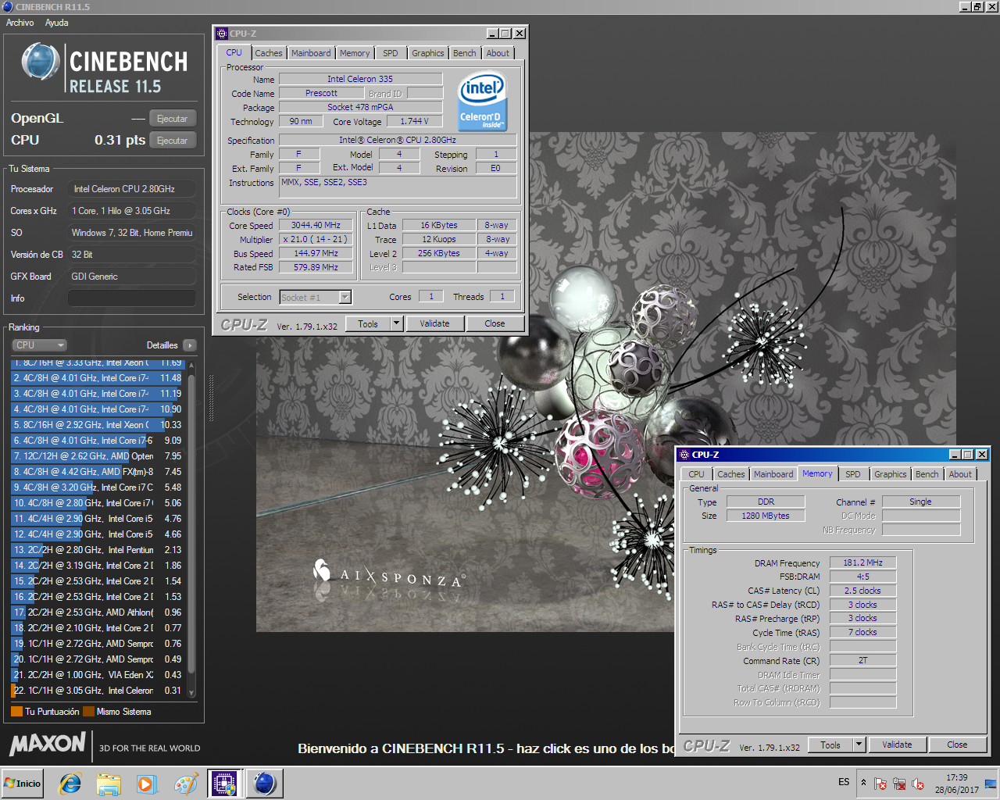Switch to Mainboard tab in Memory CPU-Z window
The height and width of the screenshot is (800, 1000).
point(773,474)
